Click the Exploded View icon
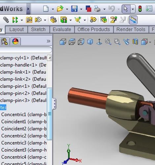The width and height of the screenshot is (155, 165). coord(114,20)
